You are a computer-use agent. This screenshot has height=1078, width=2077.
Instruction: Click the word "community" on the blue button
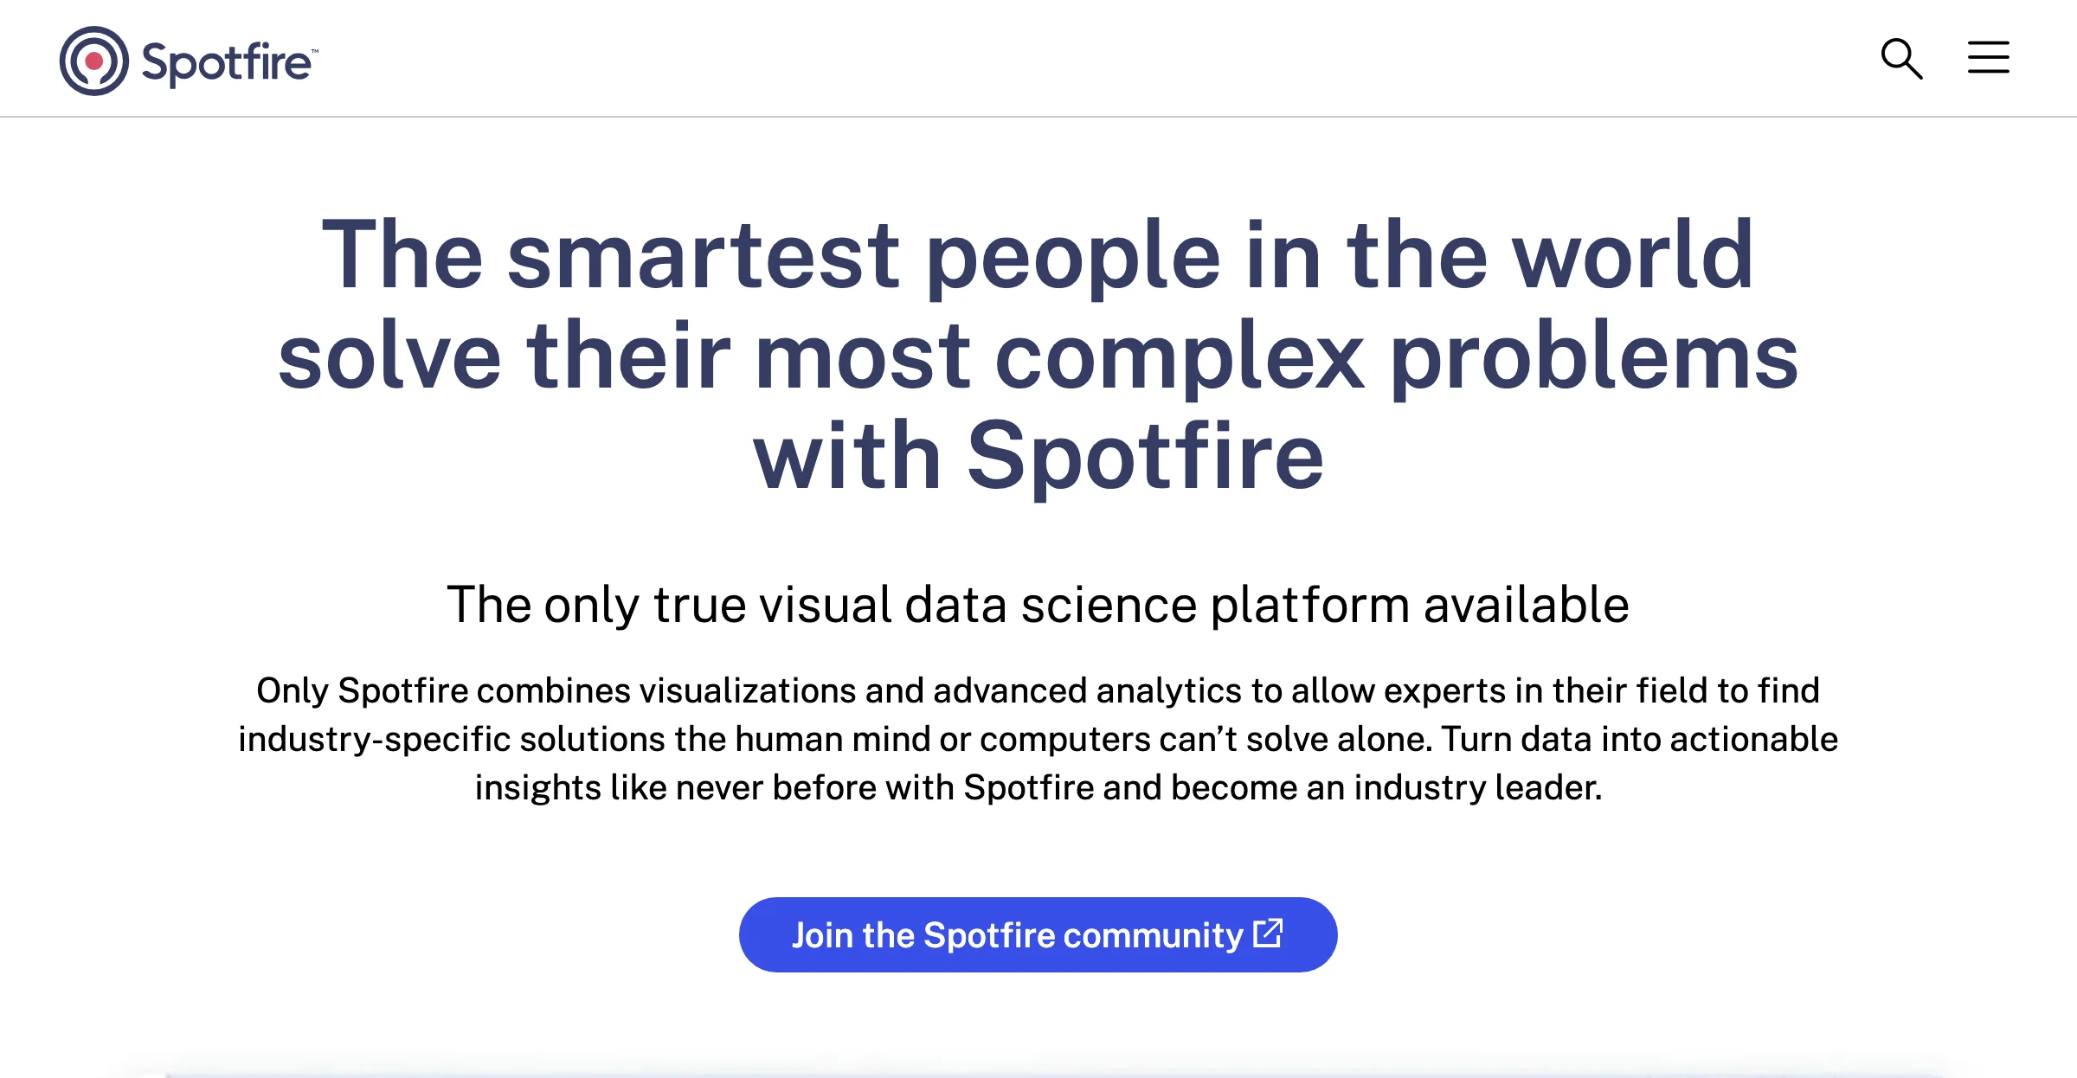1153,936
